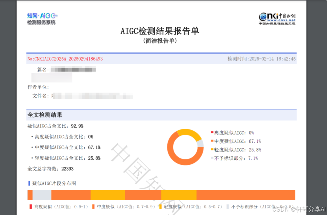Select 全文总字符数 22393 line
Screen dimensions: 327x215
(x=50, y=169)
